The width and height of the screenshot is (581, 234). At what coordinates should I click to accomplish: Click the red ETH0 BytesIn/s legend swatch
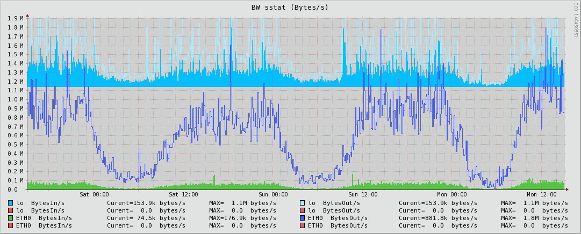click(x=10, y=226)
